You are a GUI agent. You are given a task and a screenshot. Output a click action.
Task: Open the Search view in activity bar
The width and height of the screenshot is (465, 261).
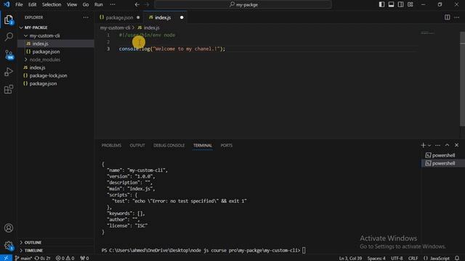[9, 37]
